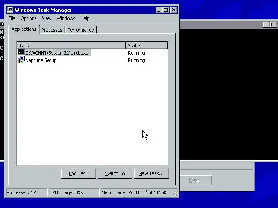Screen dimensions: 278x208
Task: Click the Next button in setup window
Action: (x=196, y=180)
